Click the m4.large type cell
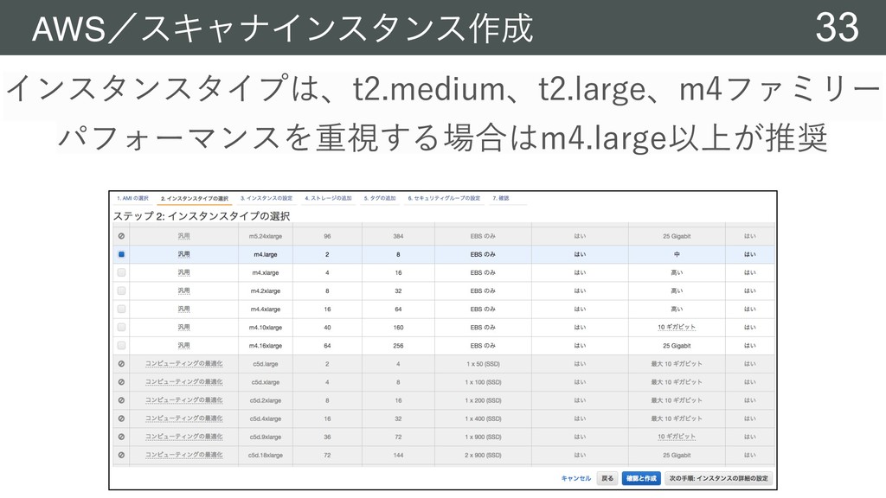 point(266,255)
